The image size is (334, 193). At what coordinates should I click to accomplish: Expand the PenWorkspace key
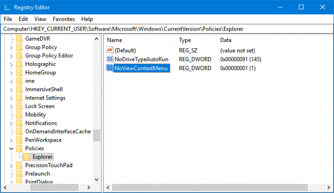[11, 140]
